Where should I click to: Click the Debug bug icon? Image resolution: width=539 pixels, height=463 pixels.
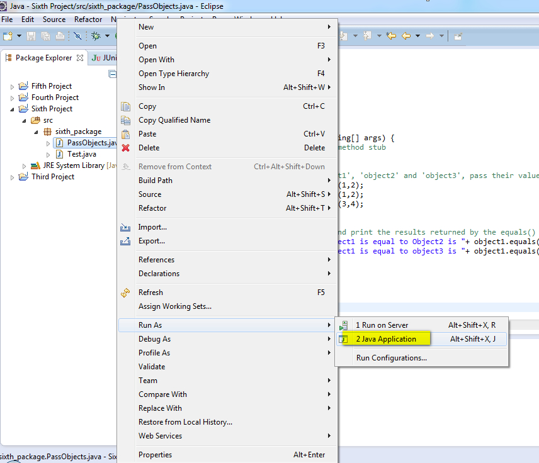(96, 36)
